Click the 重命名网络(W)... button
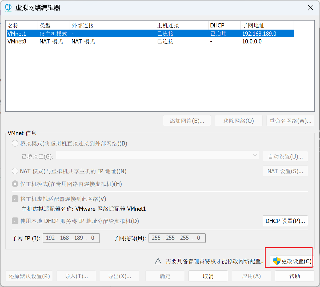 (290, 121)
